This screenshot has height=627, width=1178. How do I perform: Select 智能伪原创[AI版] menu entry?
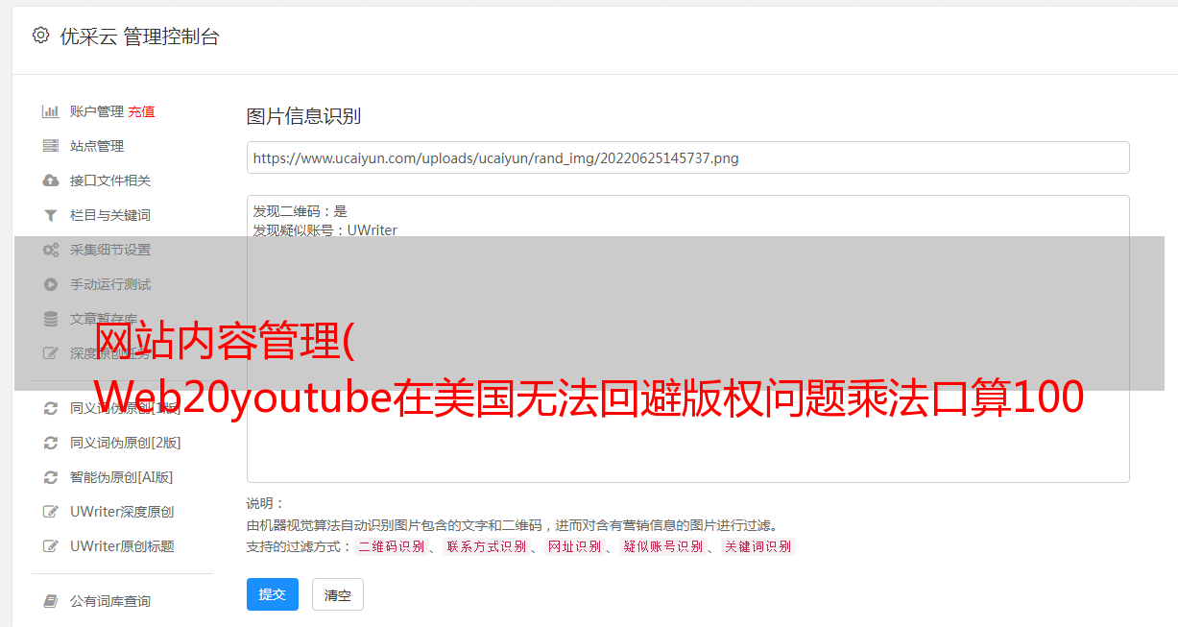122,477
